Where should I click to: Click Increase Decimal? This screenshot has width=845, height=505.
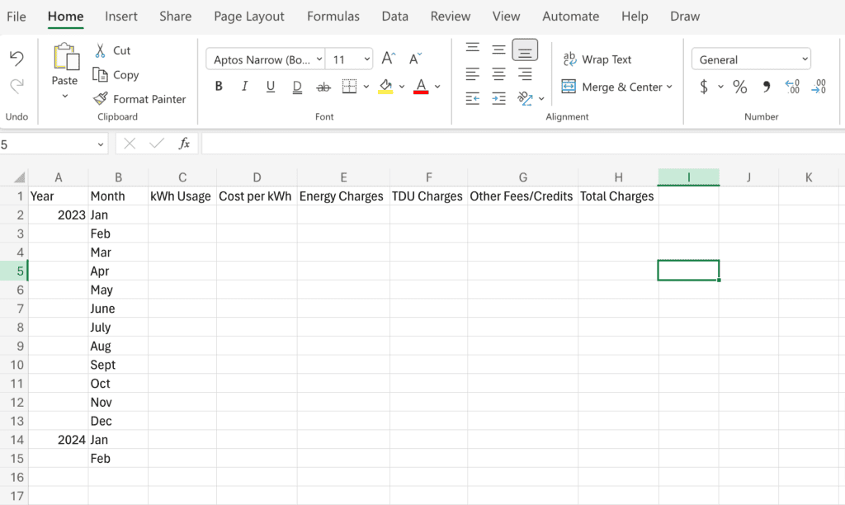point(792,86)
